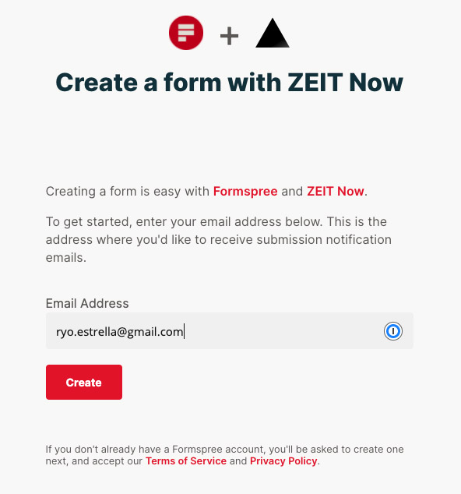
Task: Open the 1Password icon in email field
Action: [392, 331]
